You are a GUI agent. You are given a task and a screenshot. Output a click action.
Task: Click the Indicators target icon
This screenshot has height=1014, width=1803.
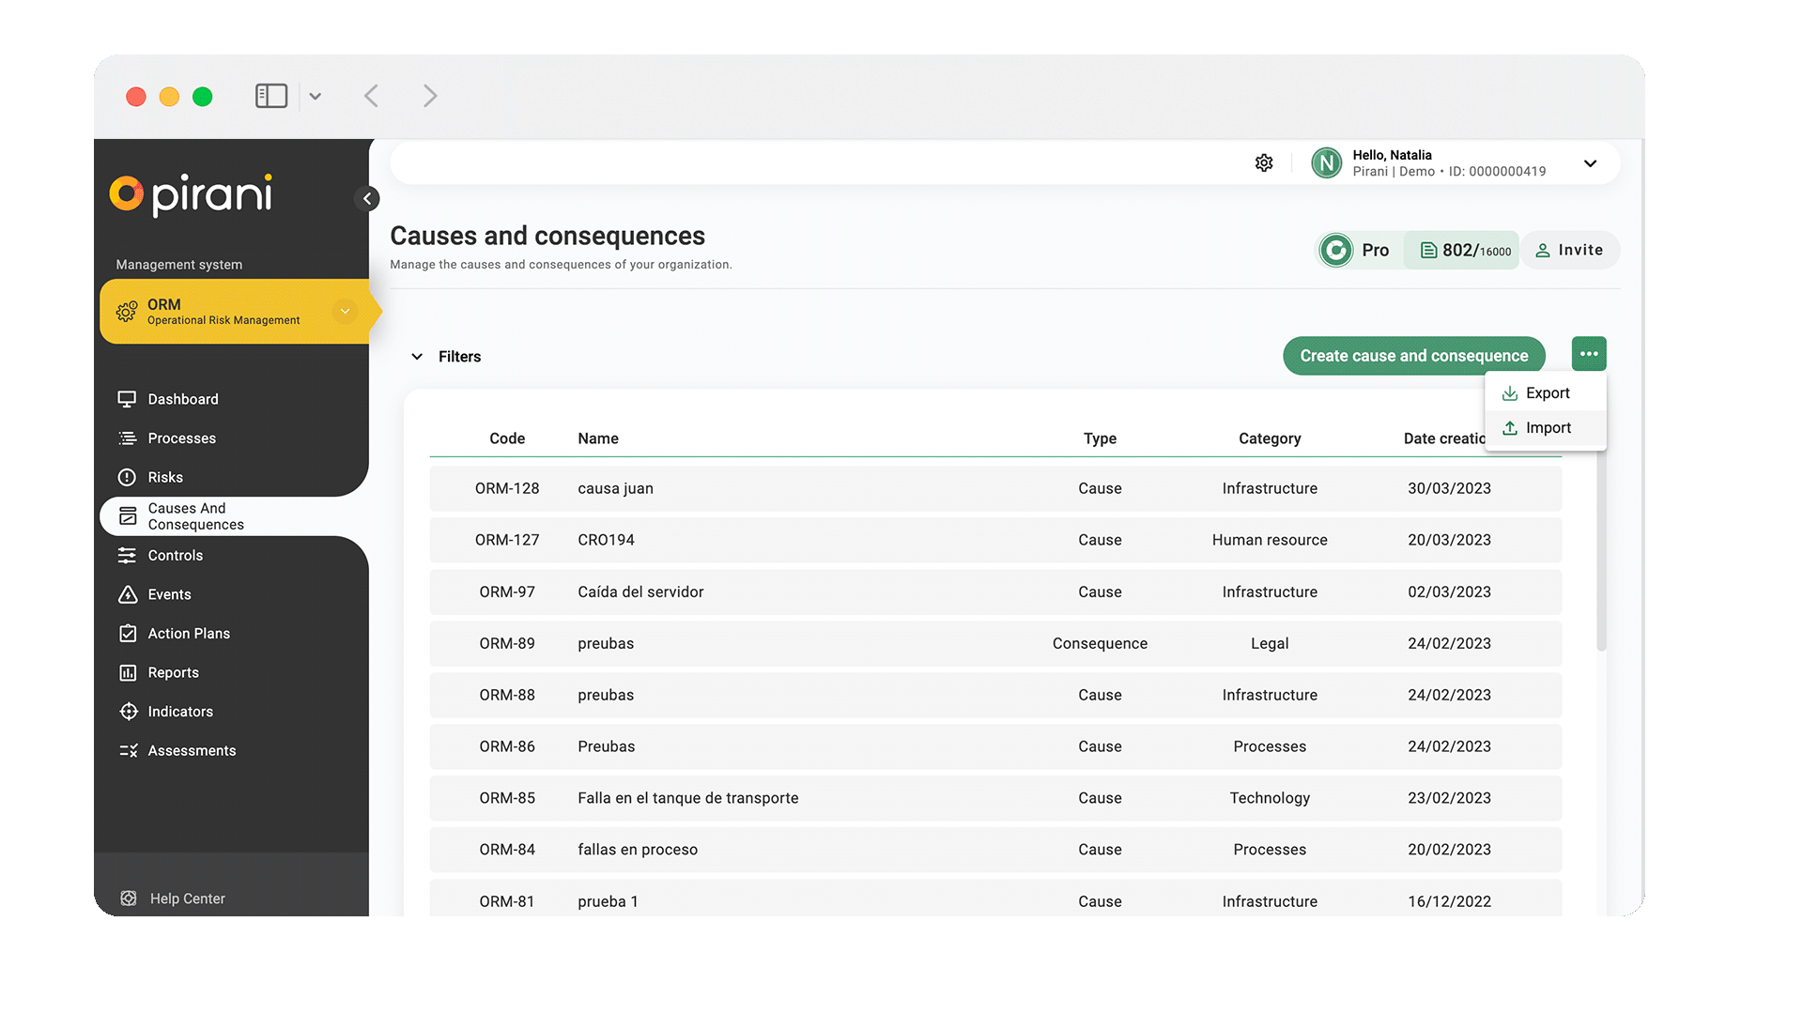(128, 712)
